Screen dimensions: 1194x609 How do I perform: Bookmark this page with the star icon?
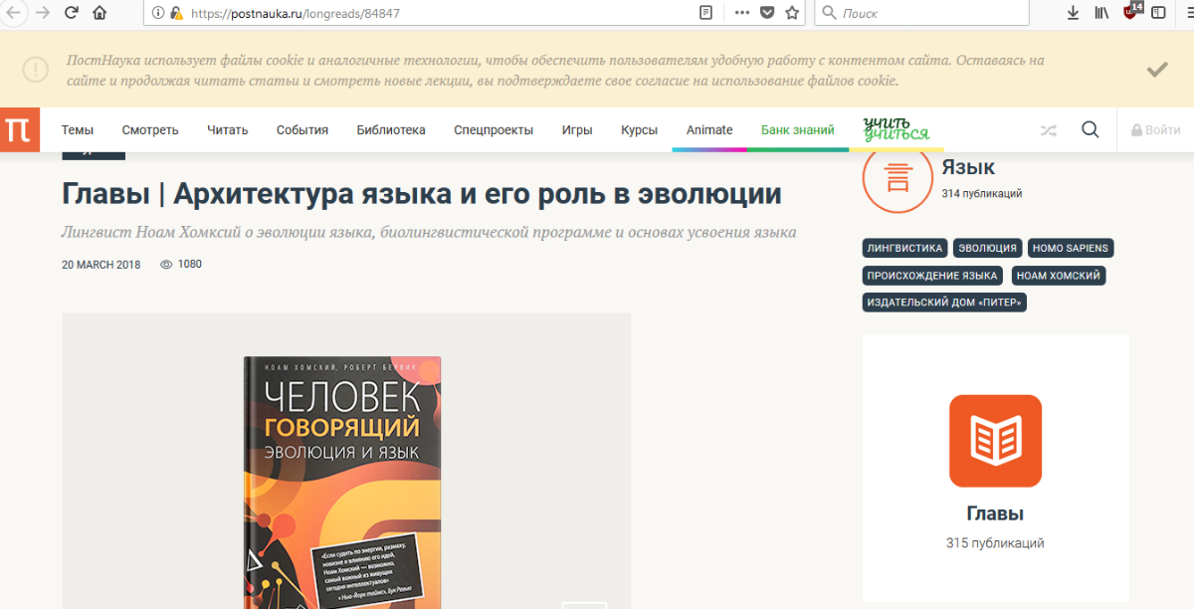[x=792, y=13]
